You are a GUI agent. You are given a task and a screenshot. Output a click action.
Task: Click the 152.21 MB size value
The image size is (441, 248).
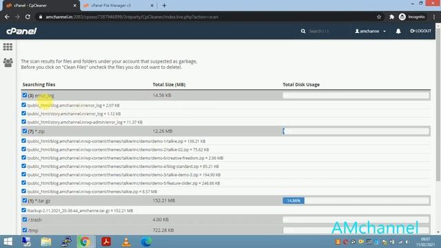(x=164, y=200)
